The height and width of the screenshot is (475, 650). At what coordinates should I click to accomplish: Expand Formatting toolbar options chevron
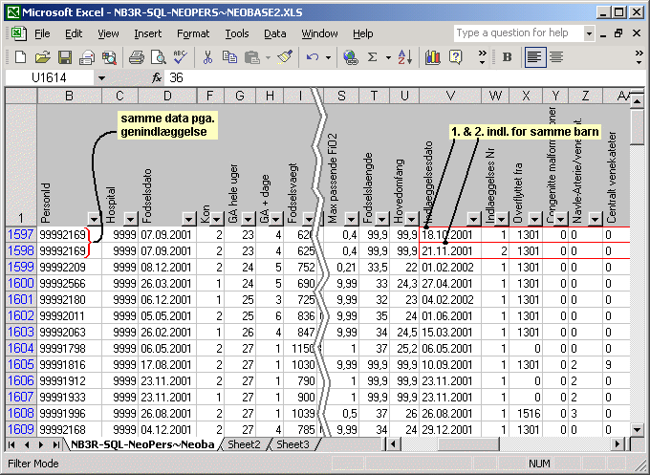click(x=639, y=57)
